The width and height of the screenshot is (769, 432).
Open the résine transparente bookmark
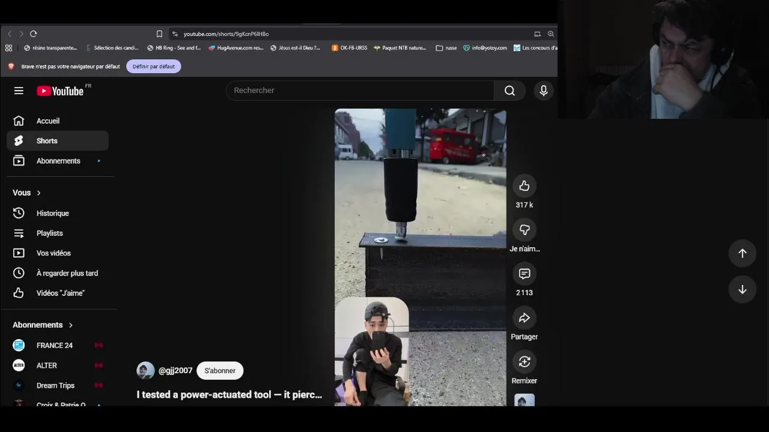pyautogui.click(x=50, y=48)
